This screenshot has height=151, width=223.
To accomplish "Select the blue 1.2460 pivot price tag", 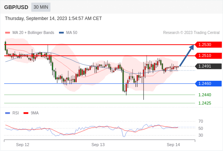I will pyautogui.click(x=208, y=83).
